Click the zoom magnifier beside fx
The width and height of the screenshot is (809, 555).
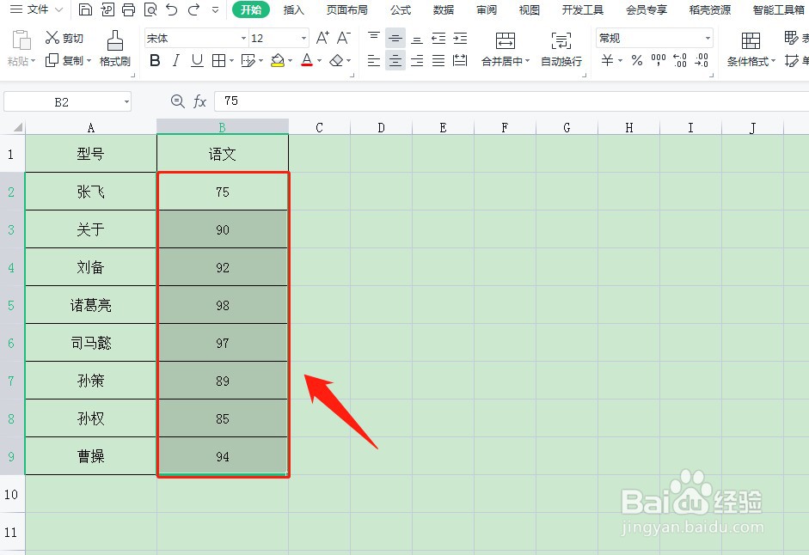177,101
